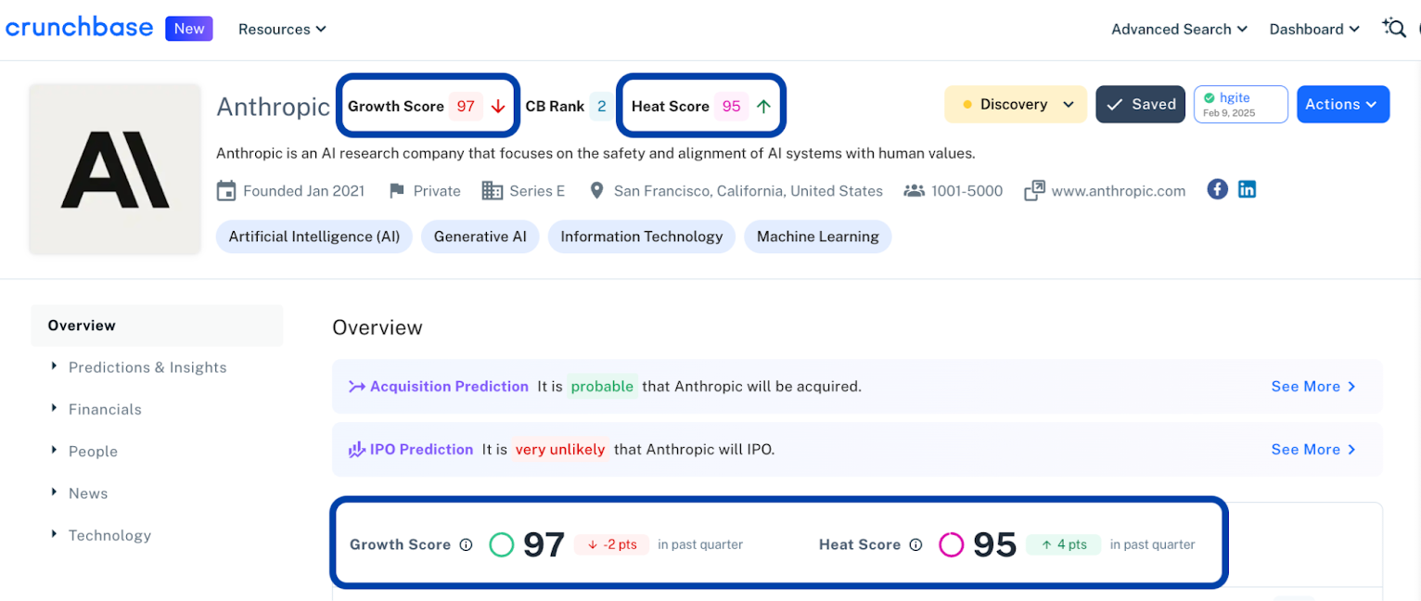
Task: Select the Machine Learning tag
Action: [818, 237]
